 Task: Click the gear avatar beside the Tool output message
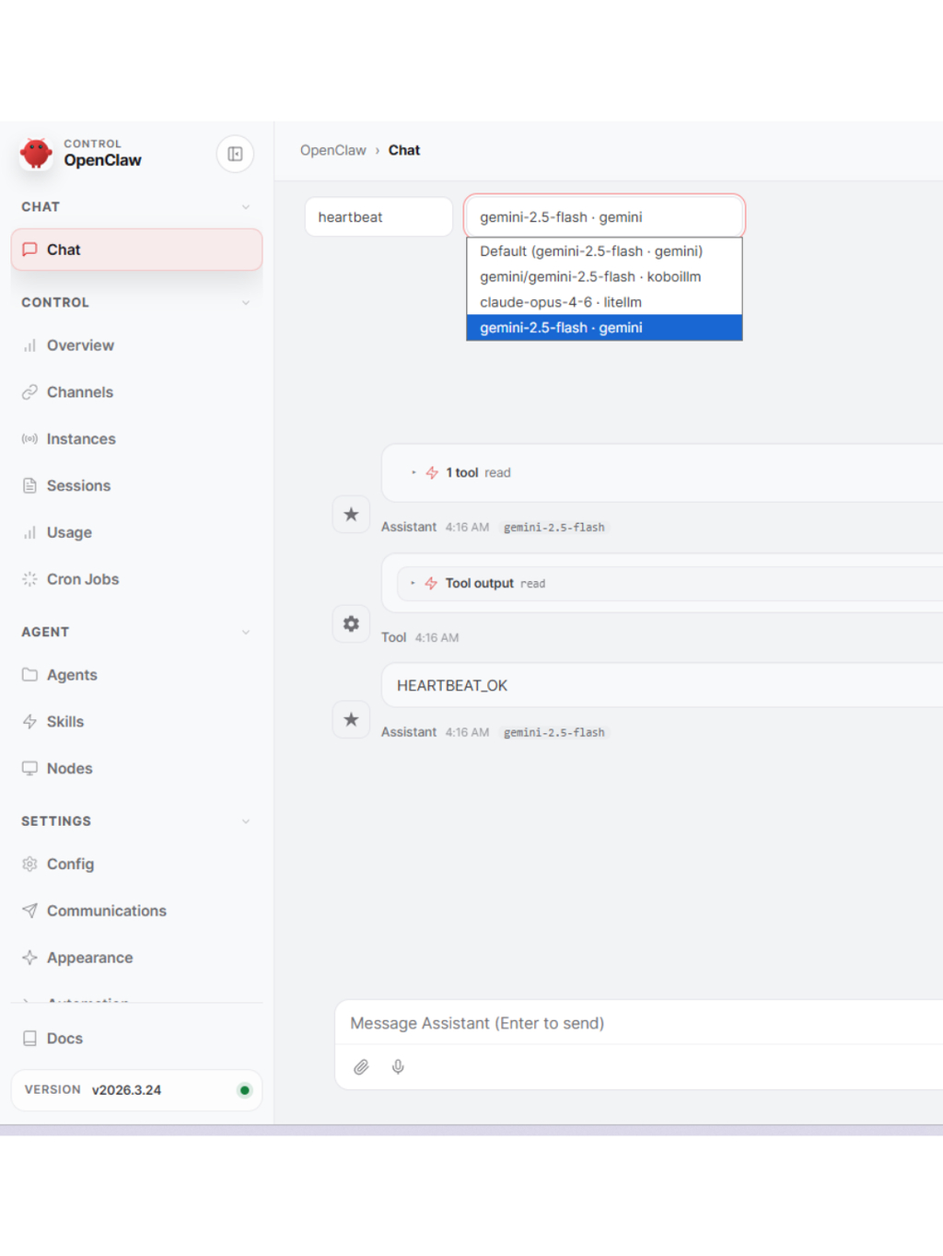[351, 623]
